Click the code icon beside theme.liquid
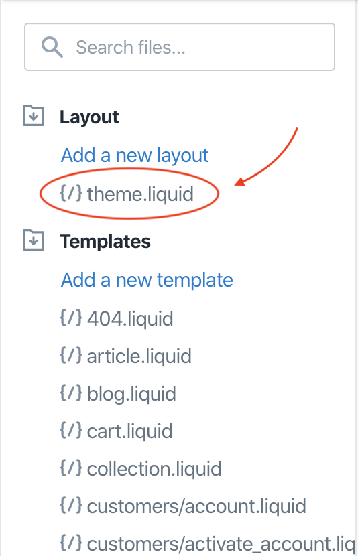Screen dimensions: 358x556 pos(71,193)
